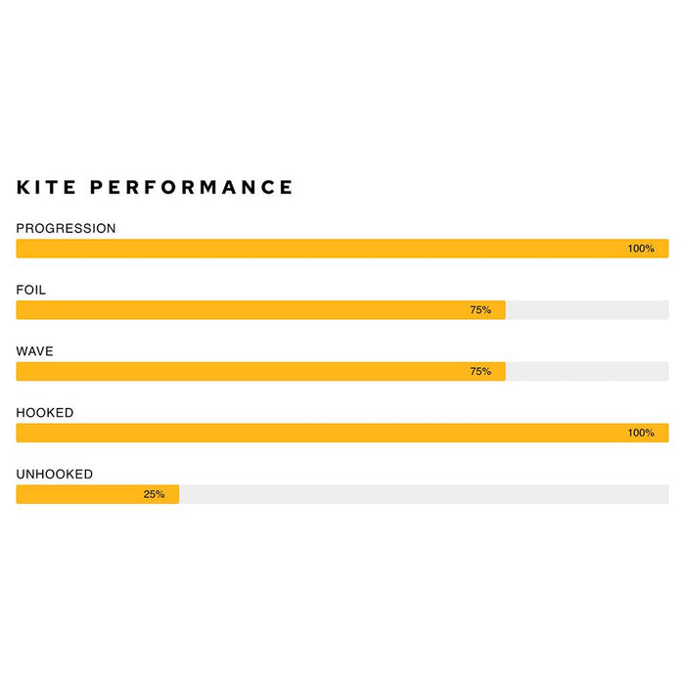Click the HOOKED label text

[45, 413]
